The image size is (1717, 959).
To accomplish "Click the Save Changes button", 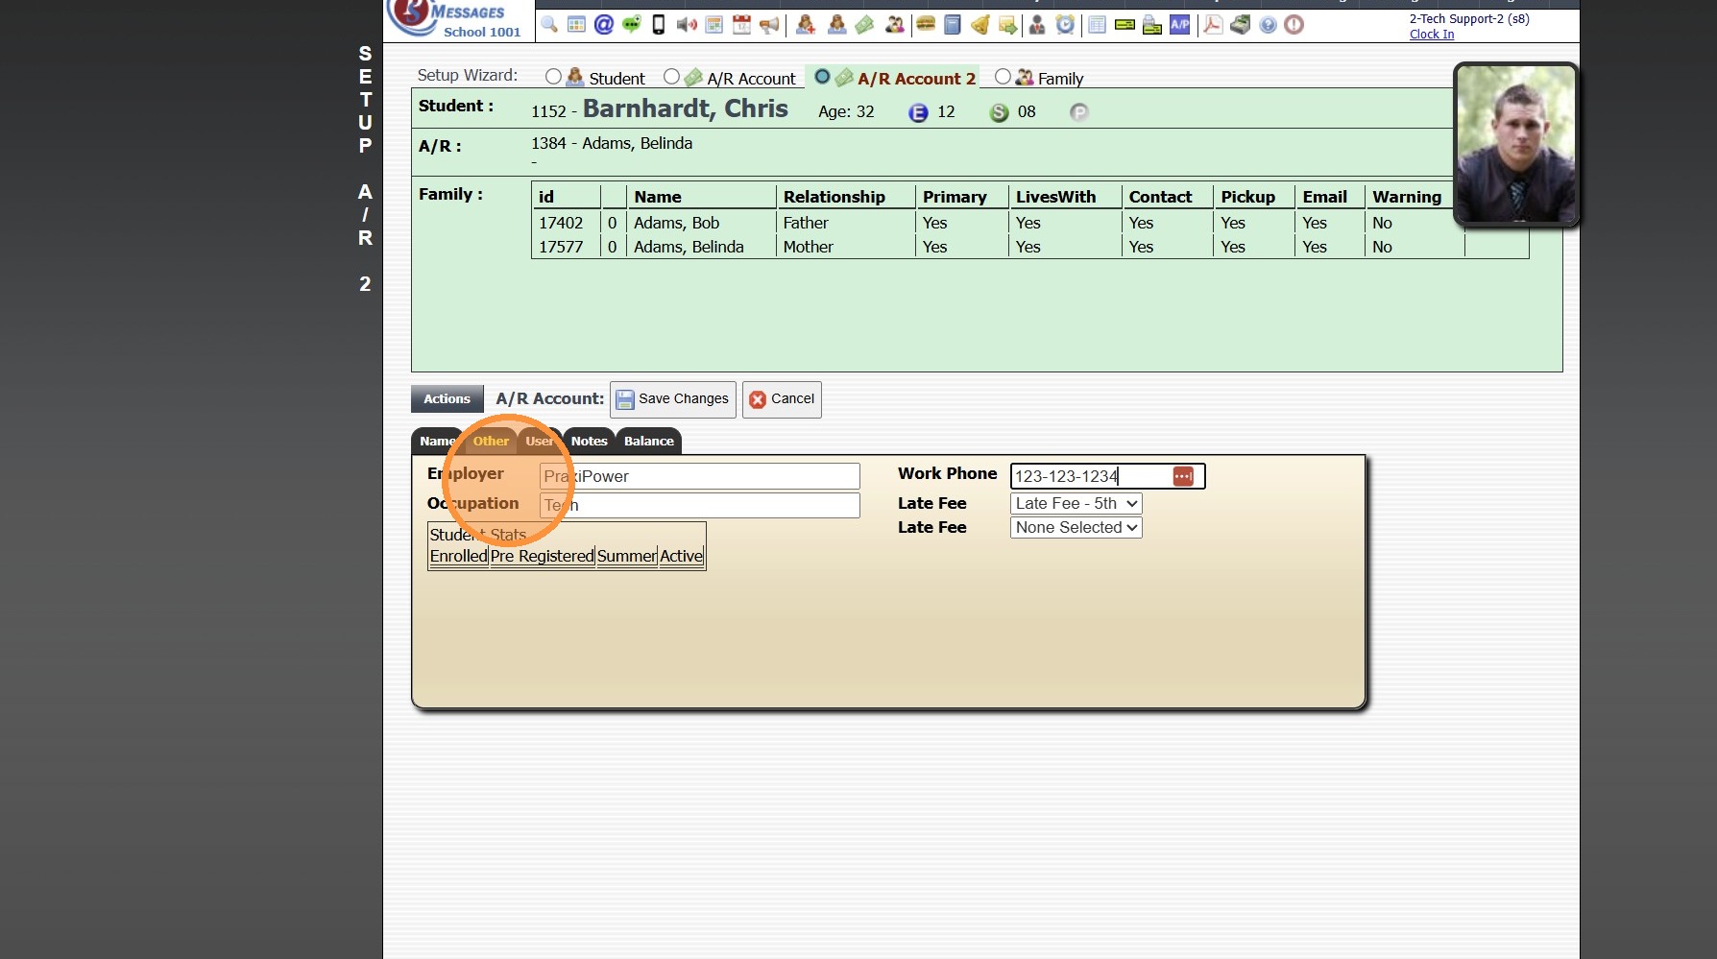I will pos(672,399).
